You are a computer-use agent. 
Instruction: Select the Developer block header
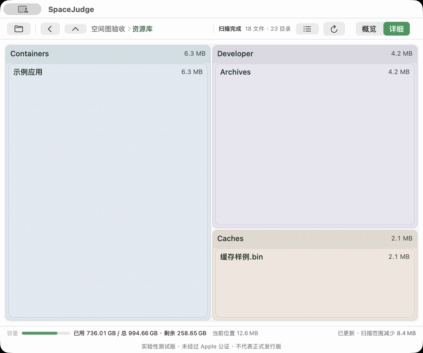[x=315, y=54]
